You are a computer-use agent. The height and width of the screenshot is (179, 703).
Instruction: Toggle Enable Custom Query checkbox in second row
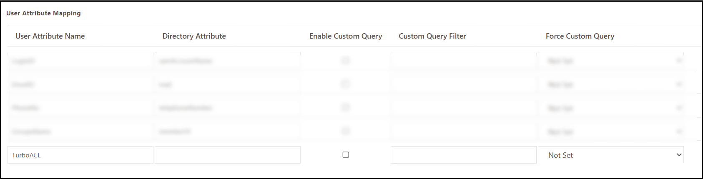point(346,84)
